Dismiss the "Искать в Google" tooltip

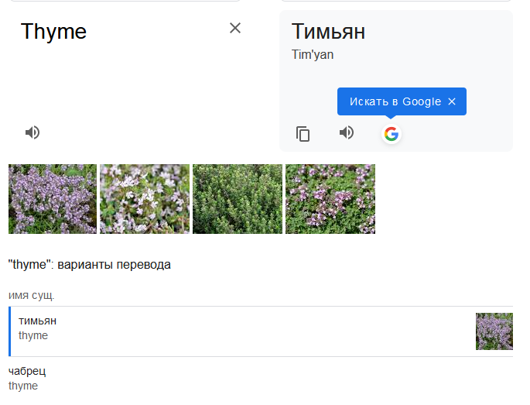[x=453, y=101]
